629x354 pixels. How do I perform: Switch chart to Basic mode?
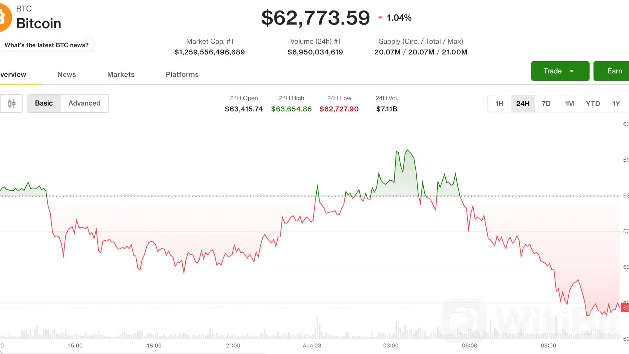(x=44, y=103)
